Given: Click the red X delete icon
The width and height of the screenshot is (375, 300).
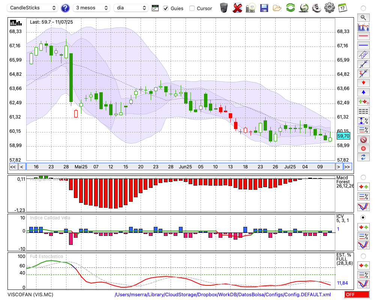Looking at the screenshot, I should point(237,8).
